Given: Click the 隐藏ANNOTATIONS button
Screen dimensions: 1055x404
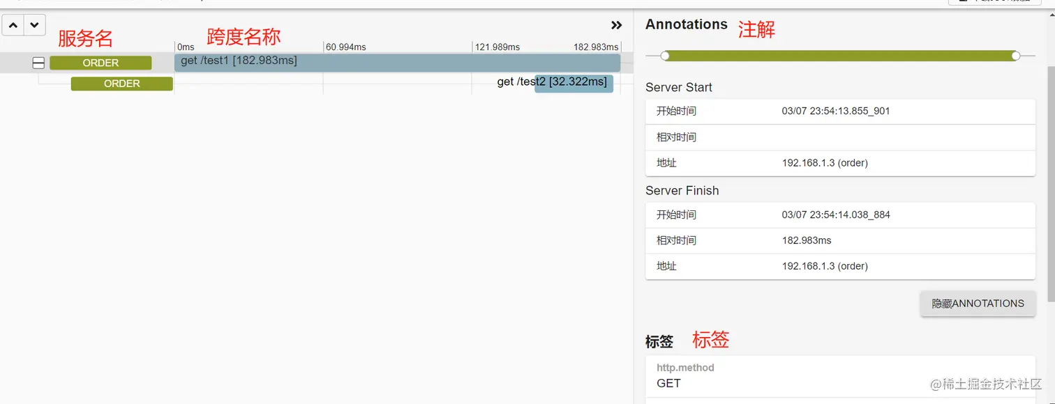Looking at the screenshot, I should pos(978,304).
